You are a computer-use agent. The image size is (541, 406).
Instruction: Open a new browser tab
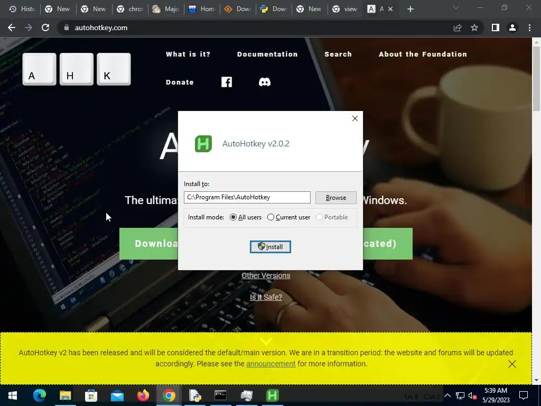pyautogui.click(x=410, y=9)
